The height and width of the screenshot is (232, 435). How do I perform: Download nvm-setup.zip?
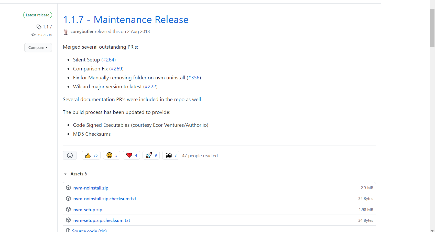(x=88, y=209)
